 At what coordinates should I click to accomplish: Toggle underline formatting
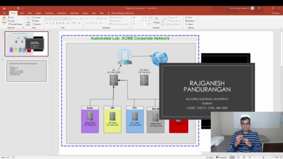(x=53, y=23)
